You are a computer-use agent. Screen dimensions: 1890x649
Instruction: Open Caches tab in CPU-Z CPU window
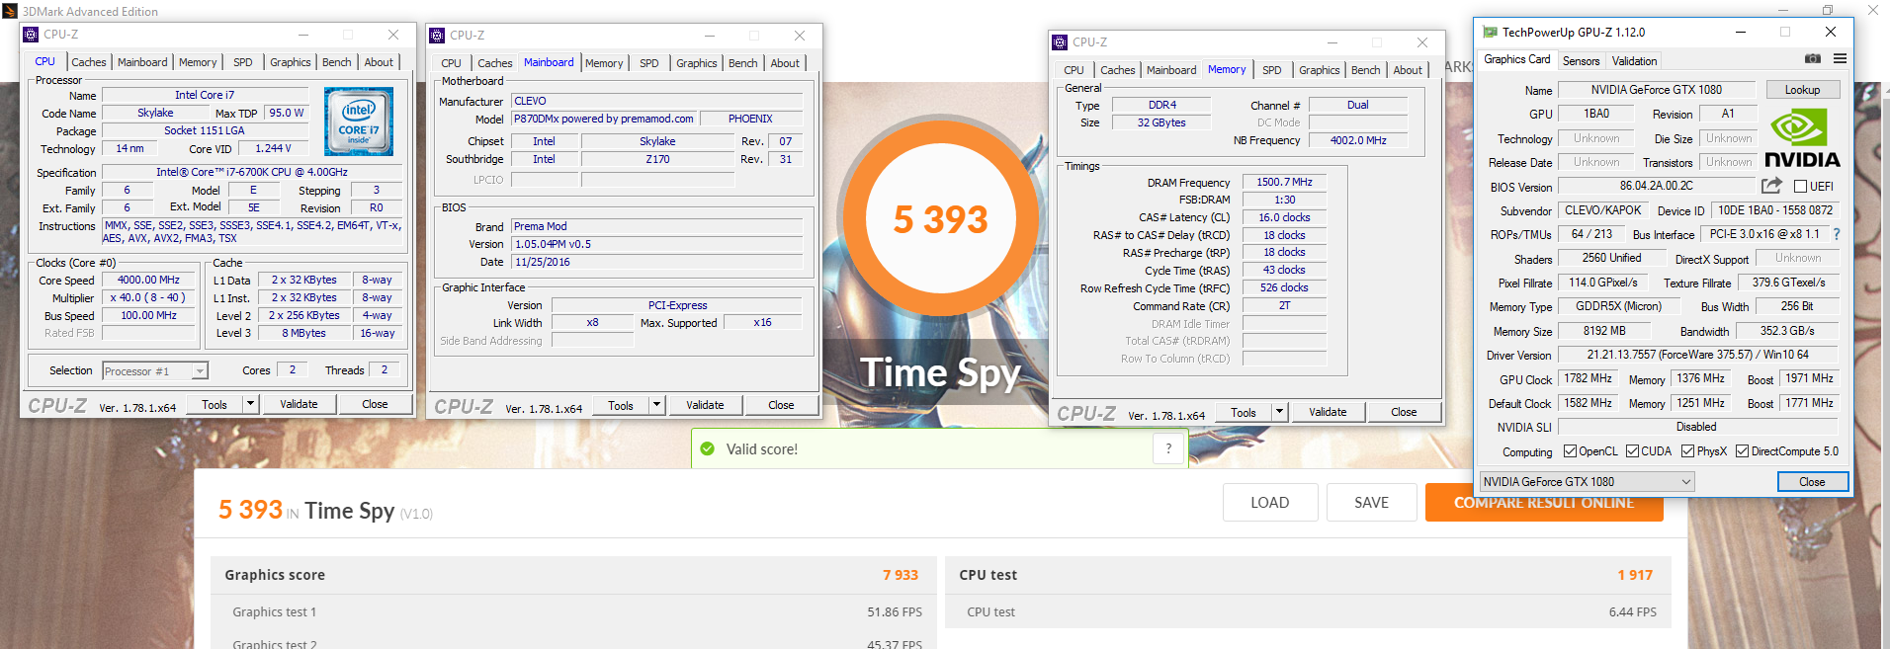(x=88, y=62)
